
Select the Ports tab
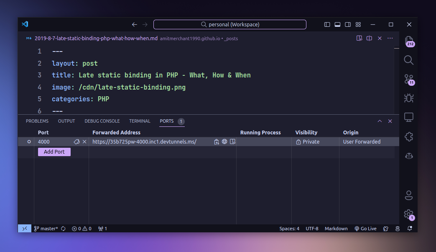click(x=166, y=121)
